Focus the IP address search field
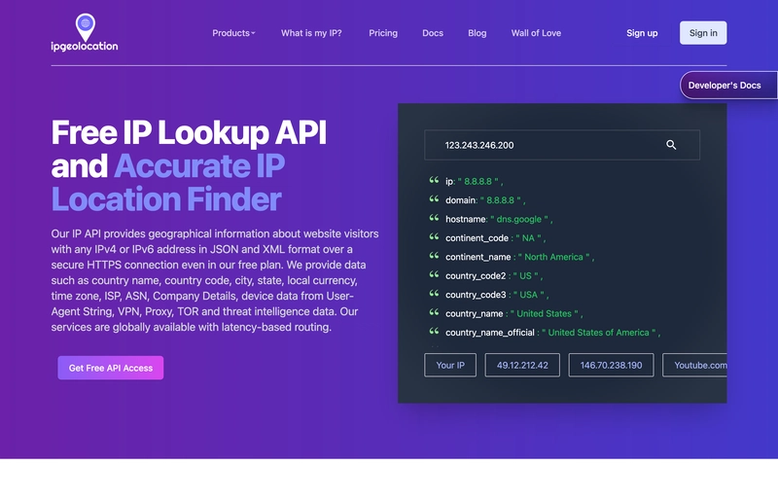 (562, 145)
